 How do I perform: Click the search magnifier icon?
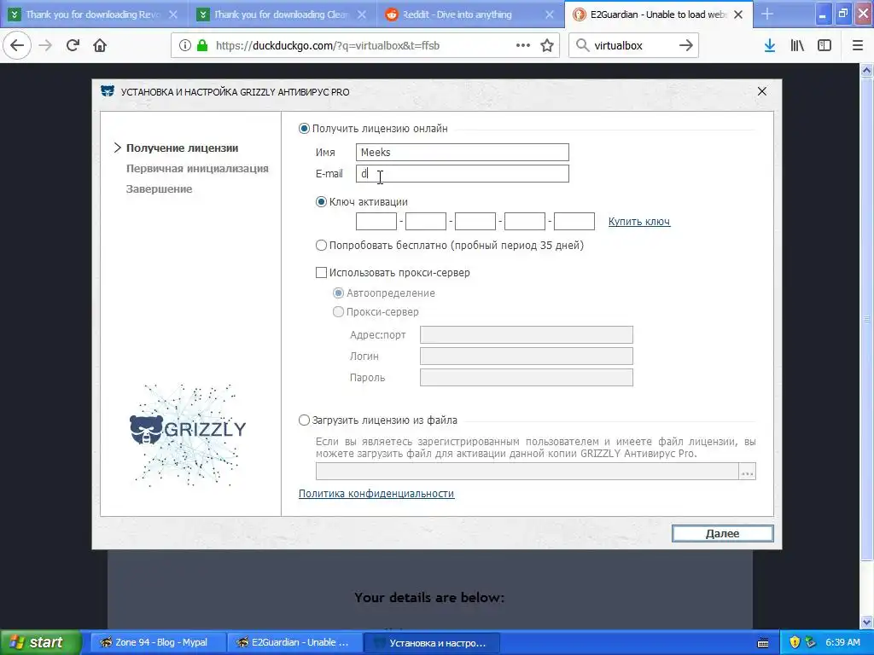[x=582, y=46]
